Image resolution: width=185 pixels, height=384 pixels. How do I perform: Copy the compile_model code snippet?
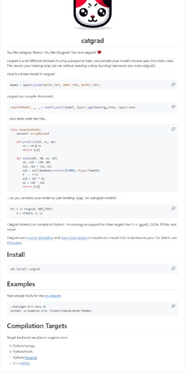[x=173, y=107]
